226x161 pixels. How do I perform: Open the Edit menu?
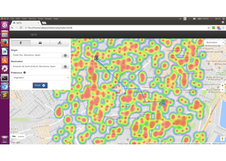(x=18, y=19)
